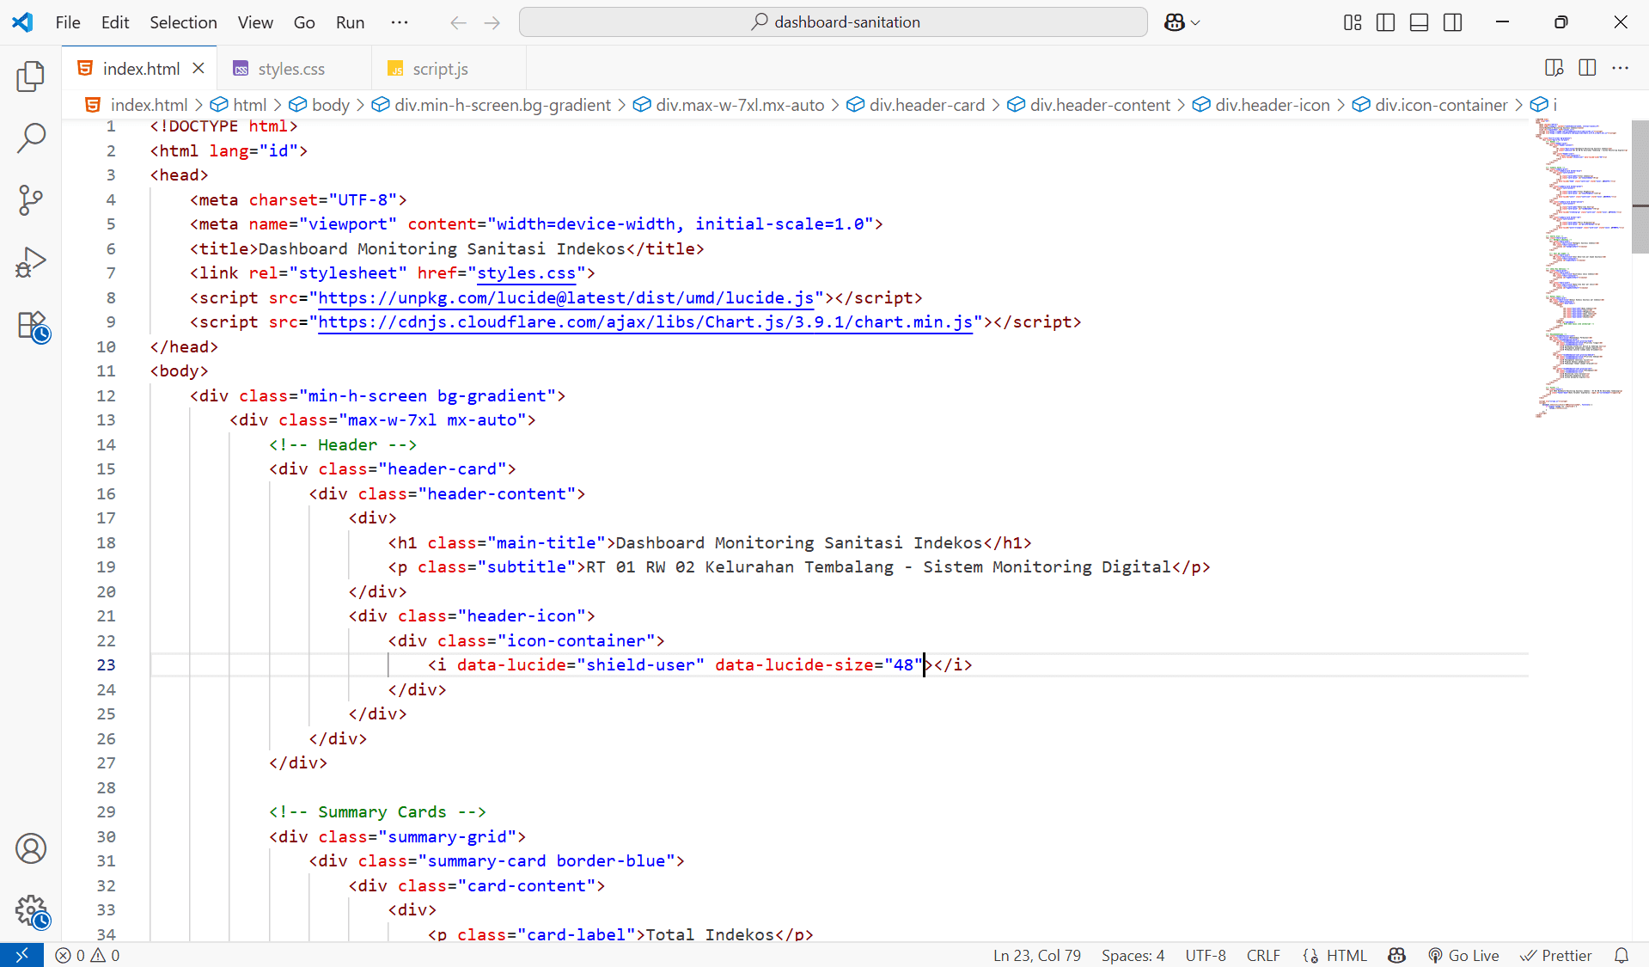
Task: Click the Summary Cards comment
Action: (x=377, y=812)
